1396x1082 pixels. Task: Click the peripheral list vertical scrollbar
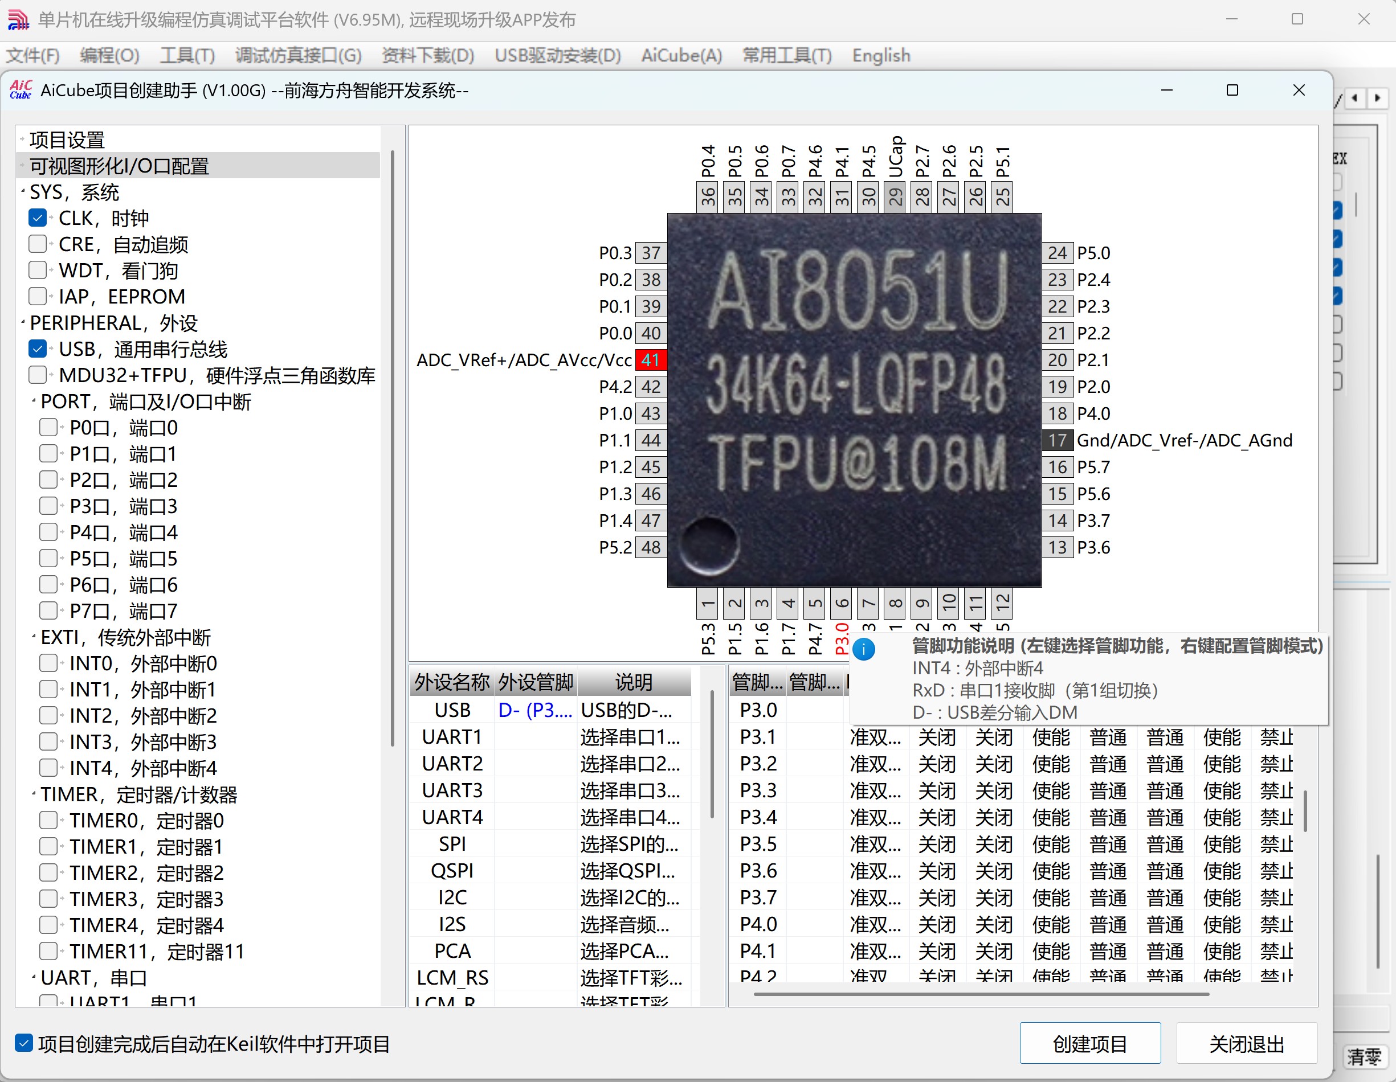pyautogui.click(x=712, y=753)
